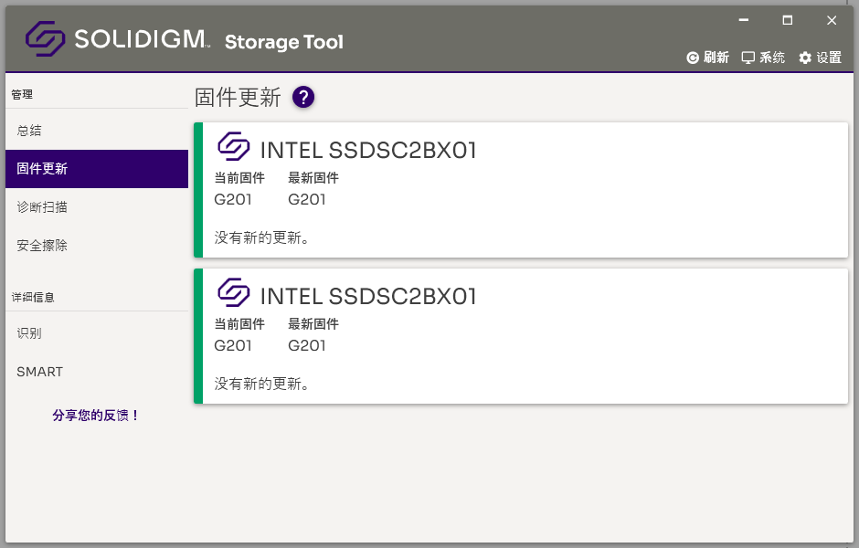Viewport: 859px width, 548px height.
Task: Click the Solidigm logo in header
Action: (x=45, y=39)
